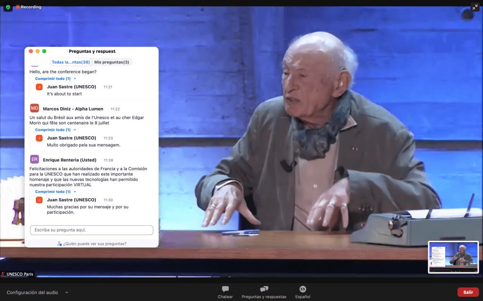Click the Marcos Diniz MD avatar
Screen dimensions: 483x301
[34, 108]
